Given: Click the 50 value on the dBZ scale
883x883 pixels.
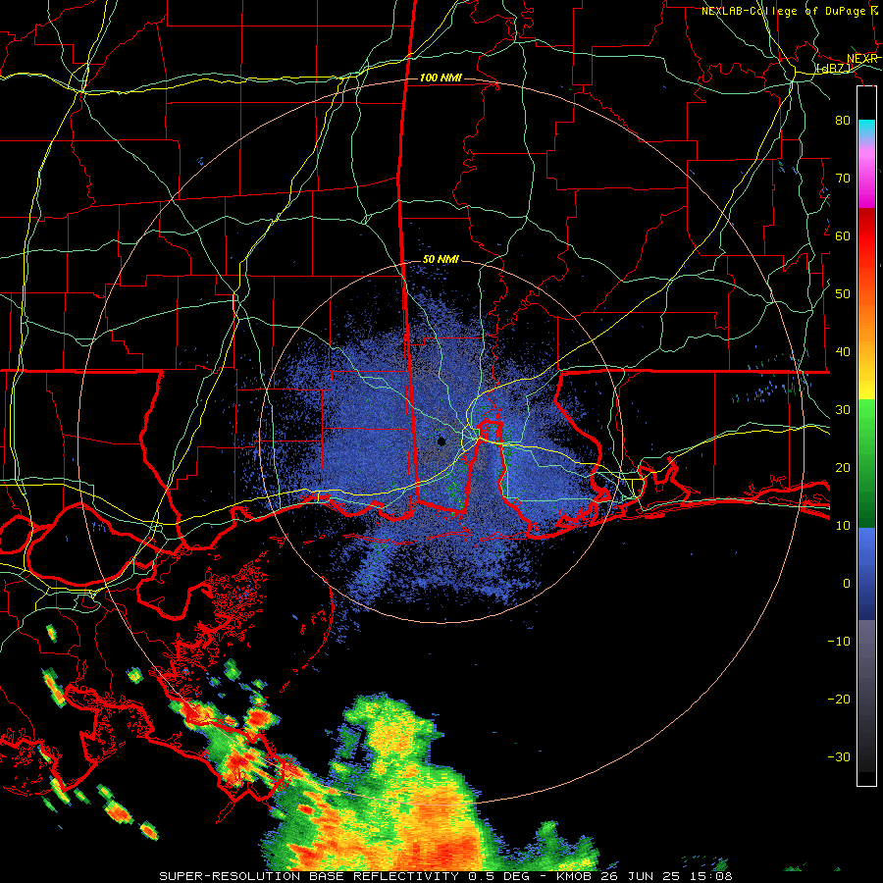Looking at the screenshot, I should coord(843,294).
